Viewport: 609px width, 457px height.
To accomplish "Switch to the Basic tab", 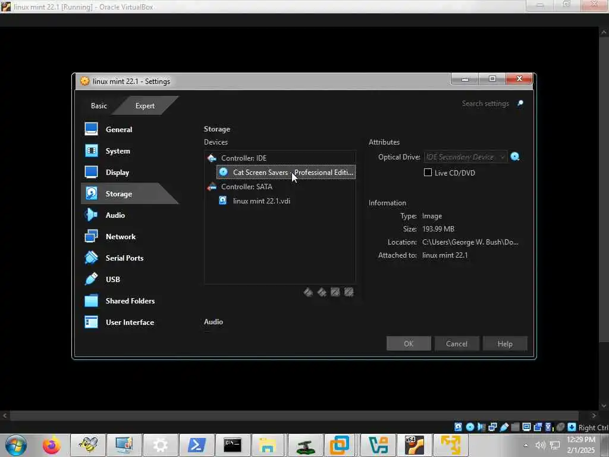I will point(99,106).
